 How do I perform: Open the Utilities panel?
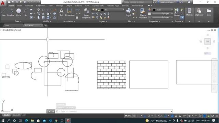tap(189, 12)
